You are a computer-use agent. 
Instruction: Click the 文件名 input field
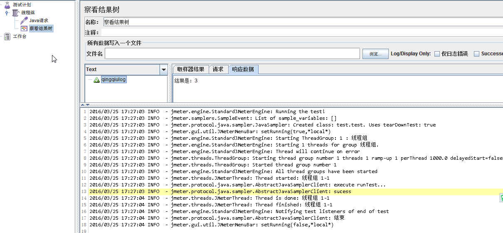tap(232, 54)
